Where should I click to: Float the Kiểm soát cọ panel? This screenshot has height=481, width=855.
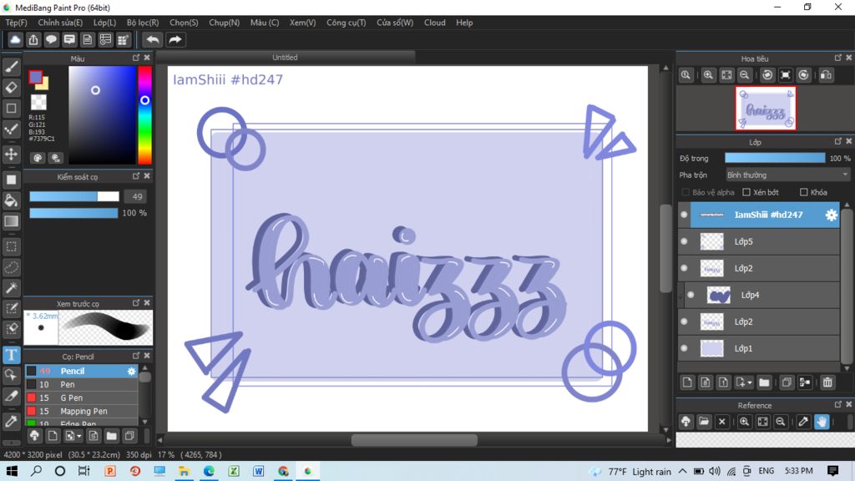coord(136,176)
